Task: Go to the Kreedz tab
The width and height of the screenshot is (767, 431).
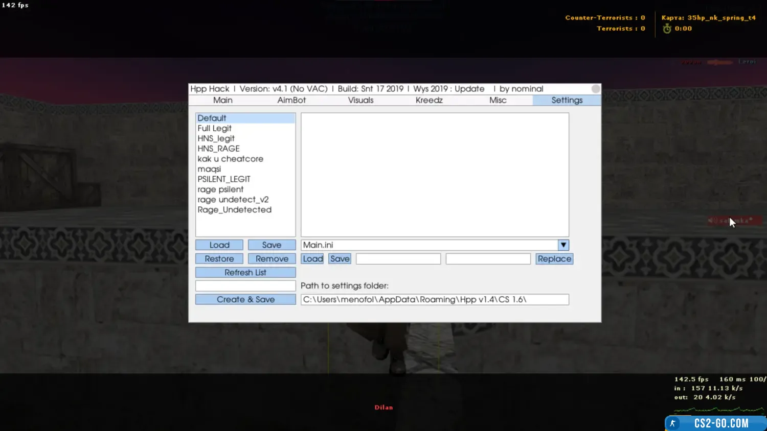Action: click(429, 101)
